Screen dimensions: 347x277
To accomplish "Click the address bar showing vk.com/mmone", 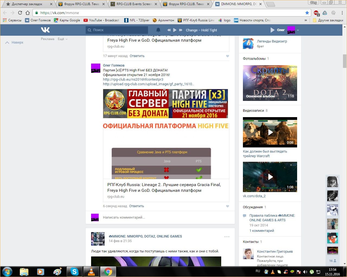I will 172,13.
